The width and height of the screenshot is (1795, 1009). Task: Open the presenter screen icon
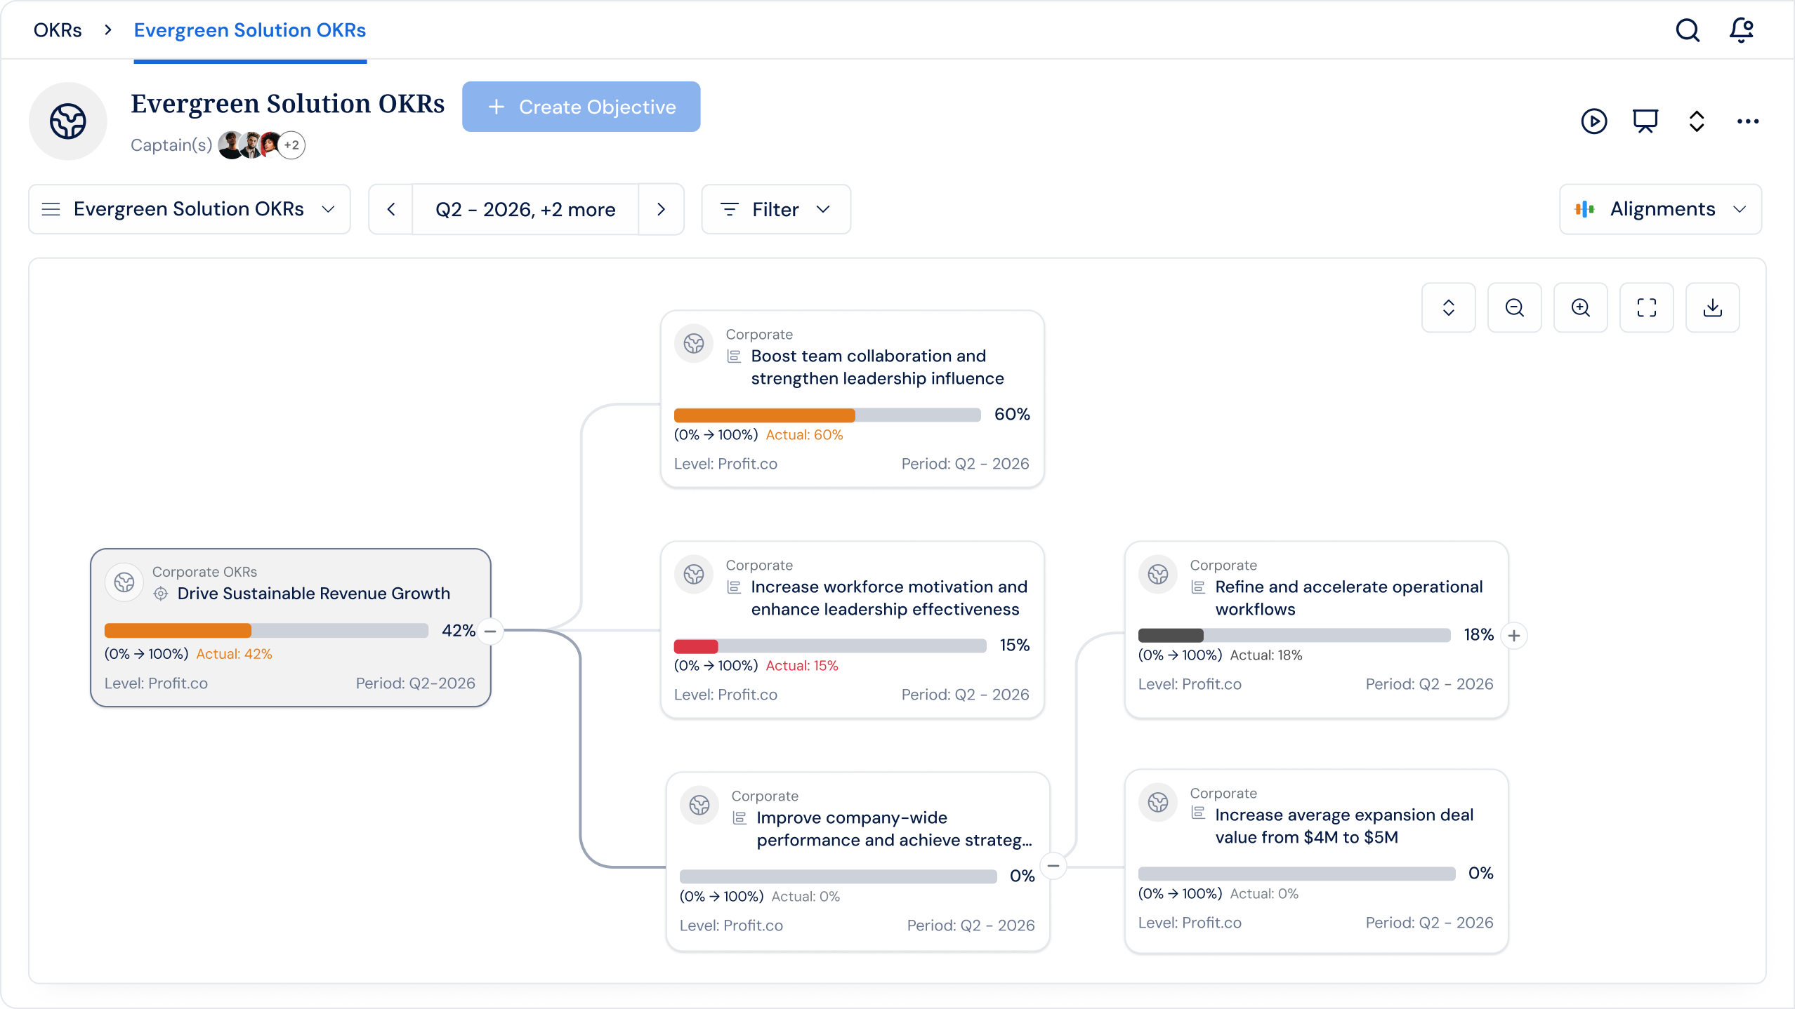1645,121
